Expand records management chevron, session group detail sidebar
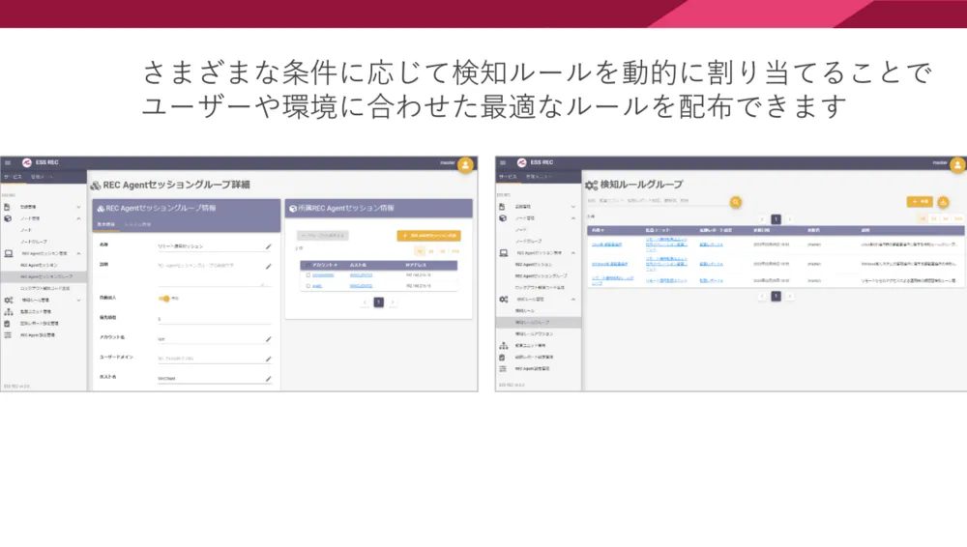This screenshot has height=547, width=967. point(78,207)
